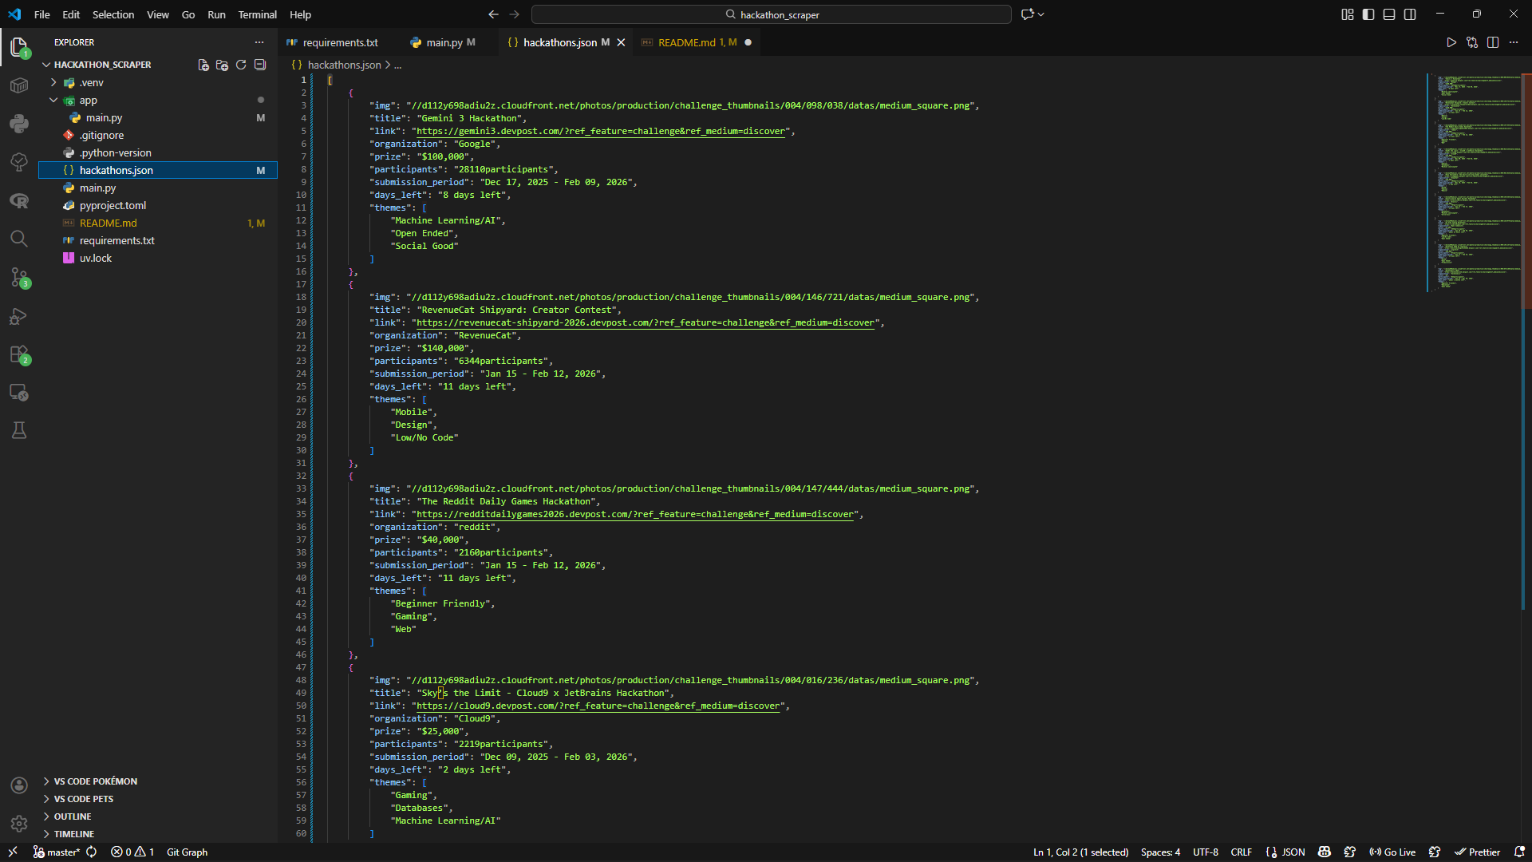Open the Search view in activity bar

[x=19, y=239]
